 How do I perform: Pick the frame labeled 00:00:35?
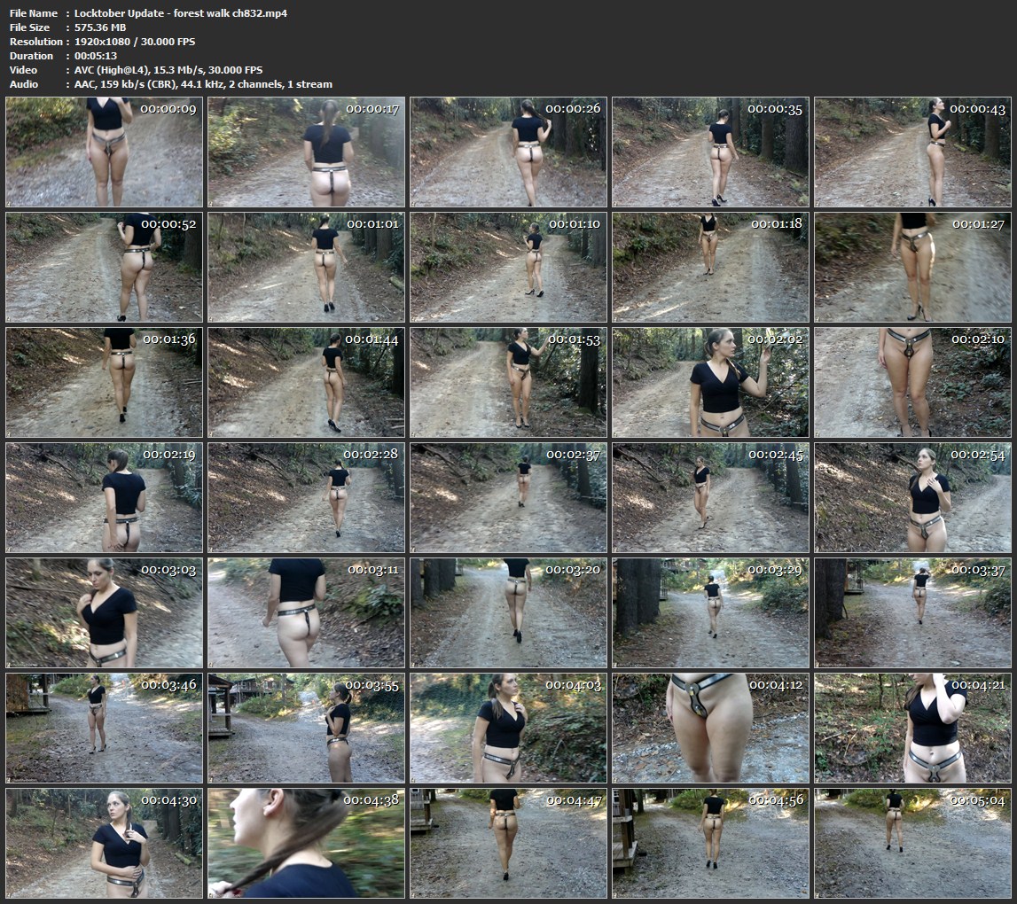pyautogui.click(x=711, y=152)
